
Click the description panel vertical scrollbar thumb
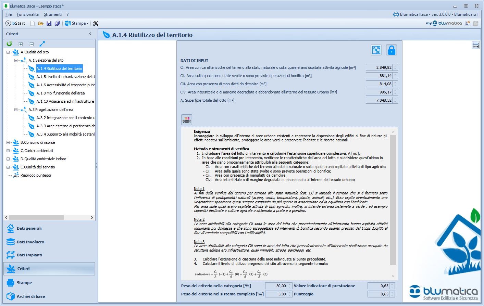coord(393,200)
